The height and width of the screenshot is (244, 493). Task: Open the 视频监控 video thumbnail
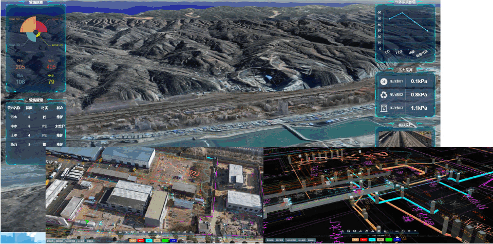click(405, 138)
